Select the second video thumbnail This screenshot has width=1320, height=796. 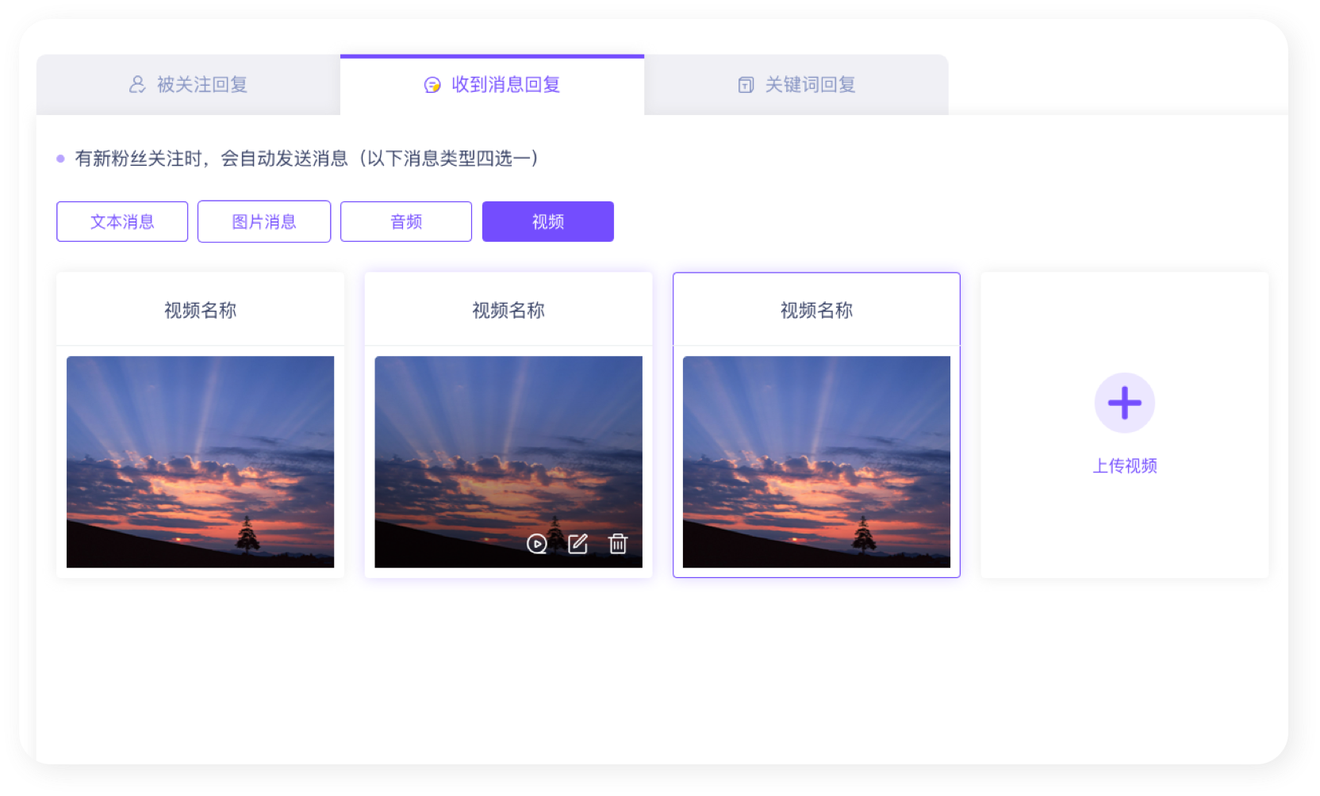pyautogui.click(x=508, y=461)
